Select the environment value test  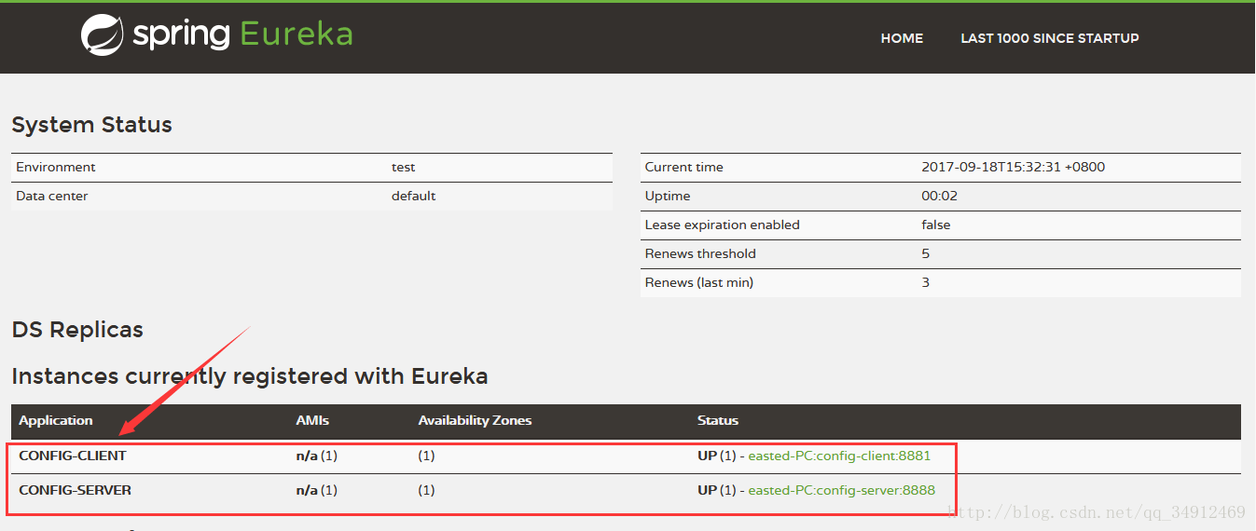click(x=403, y=167)
